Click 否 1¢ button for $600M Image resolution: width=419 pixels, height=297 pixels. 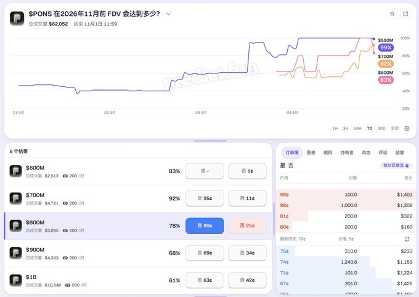tap(247, 171)
